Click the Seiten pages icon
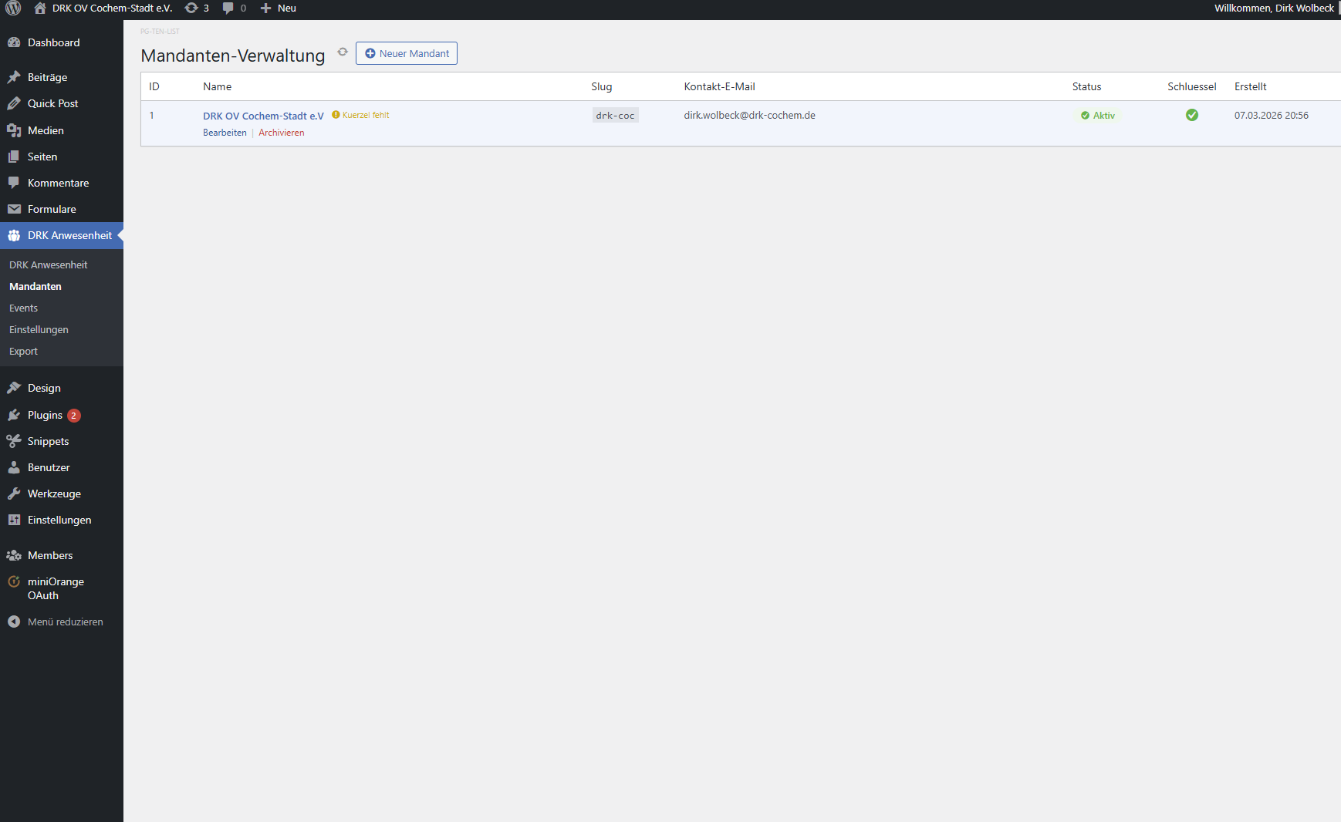The image size is (1341, 822). (14, 157)
